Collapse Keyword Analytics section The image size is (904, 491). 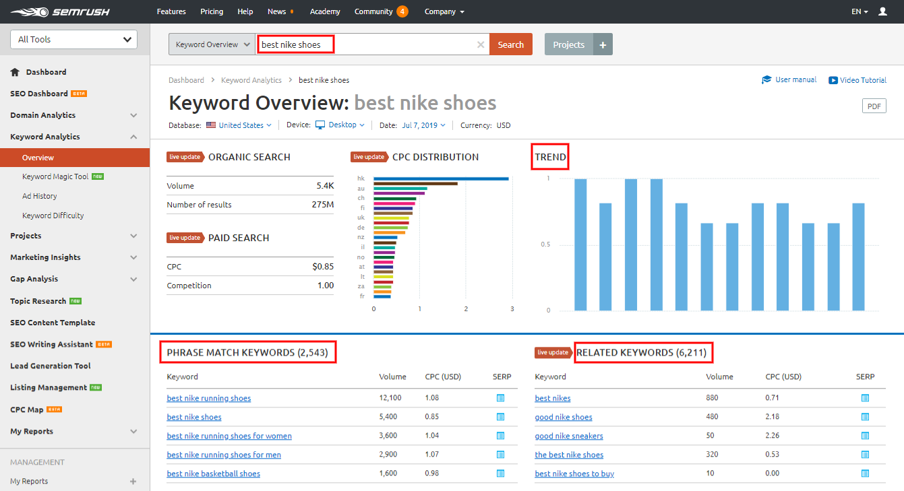pos(133,137)
